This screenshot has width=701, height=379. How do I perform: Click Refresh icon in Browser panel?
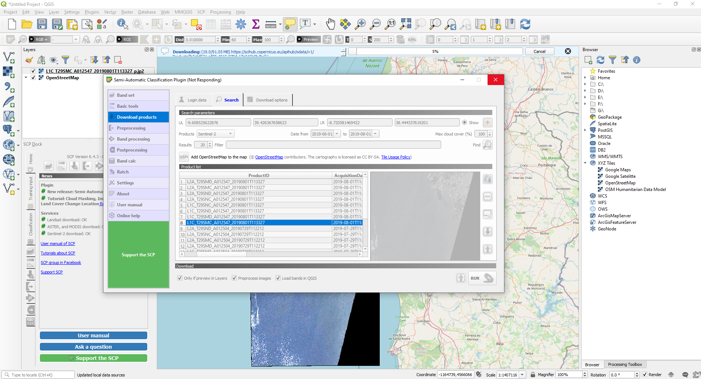click(x=600, y=60)
